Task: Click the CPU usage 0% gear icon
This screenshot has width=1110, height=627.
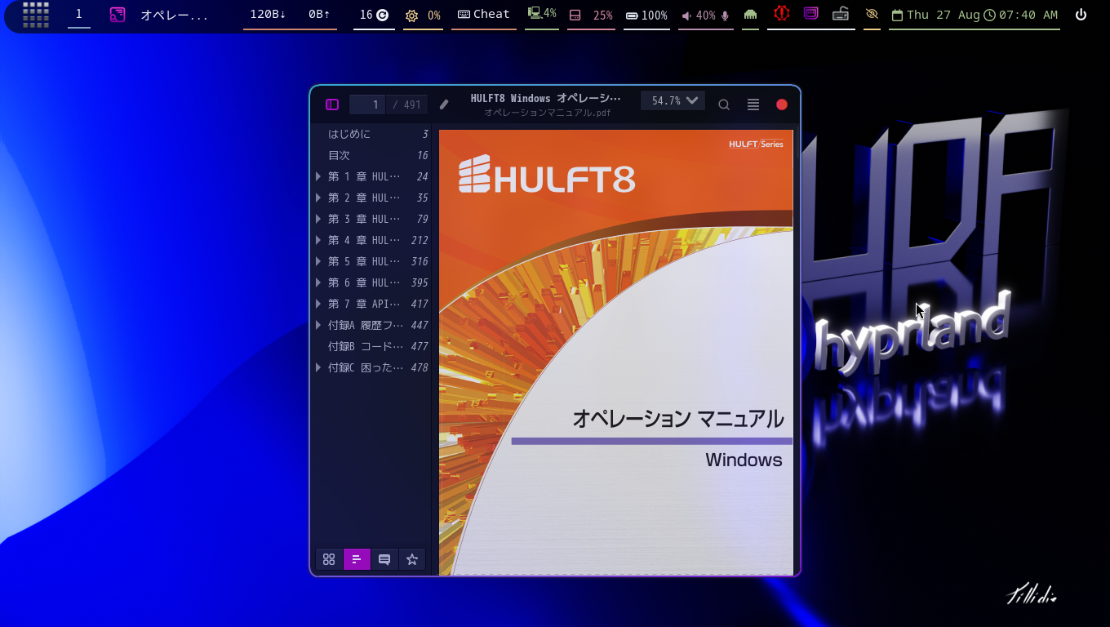Action: point(411,16)
